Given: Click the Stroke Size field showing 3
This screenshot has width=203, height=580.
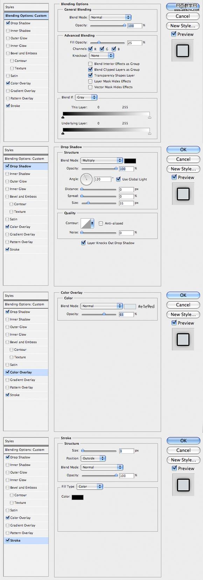Looking at the screenshot, I should click(127, 451).
